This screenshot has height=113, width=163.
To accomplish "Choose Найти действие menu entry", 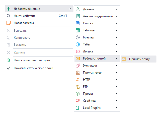I will (x=25, y=16).
